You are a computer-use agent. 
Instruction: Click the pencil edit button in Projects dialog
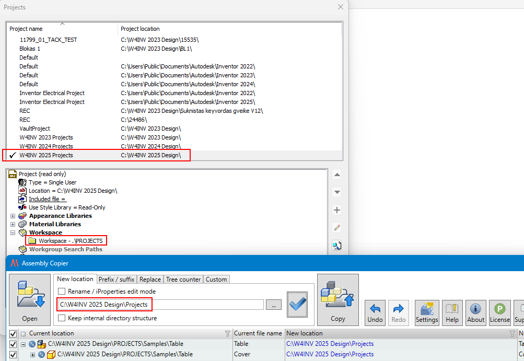pos(337,228)
